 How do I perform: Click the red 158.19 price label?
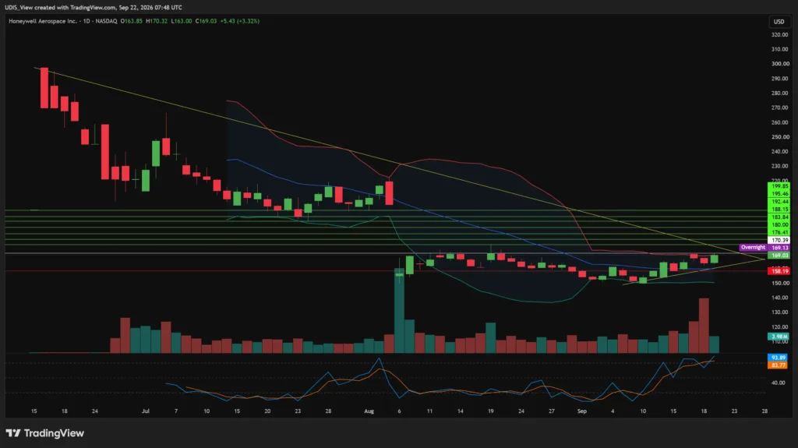point(779,271)
